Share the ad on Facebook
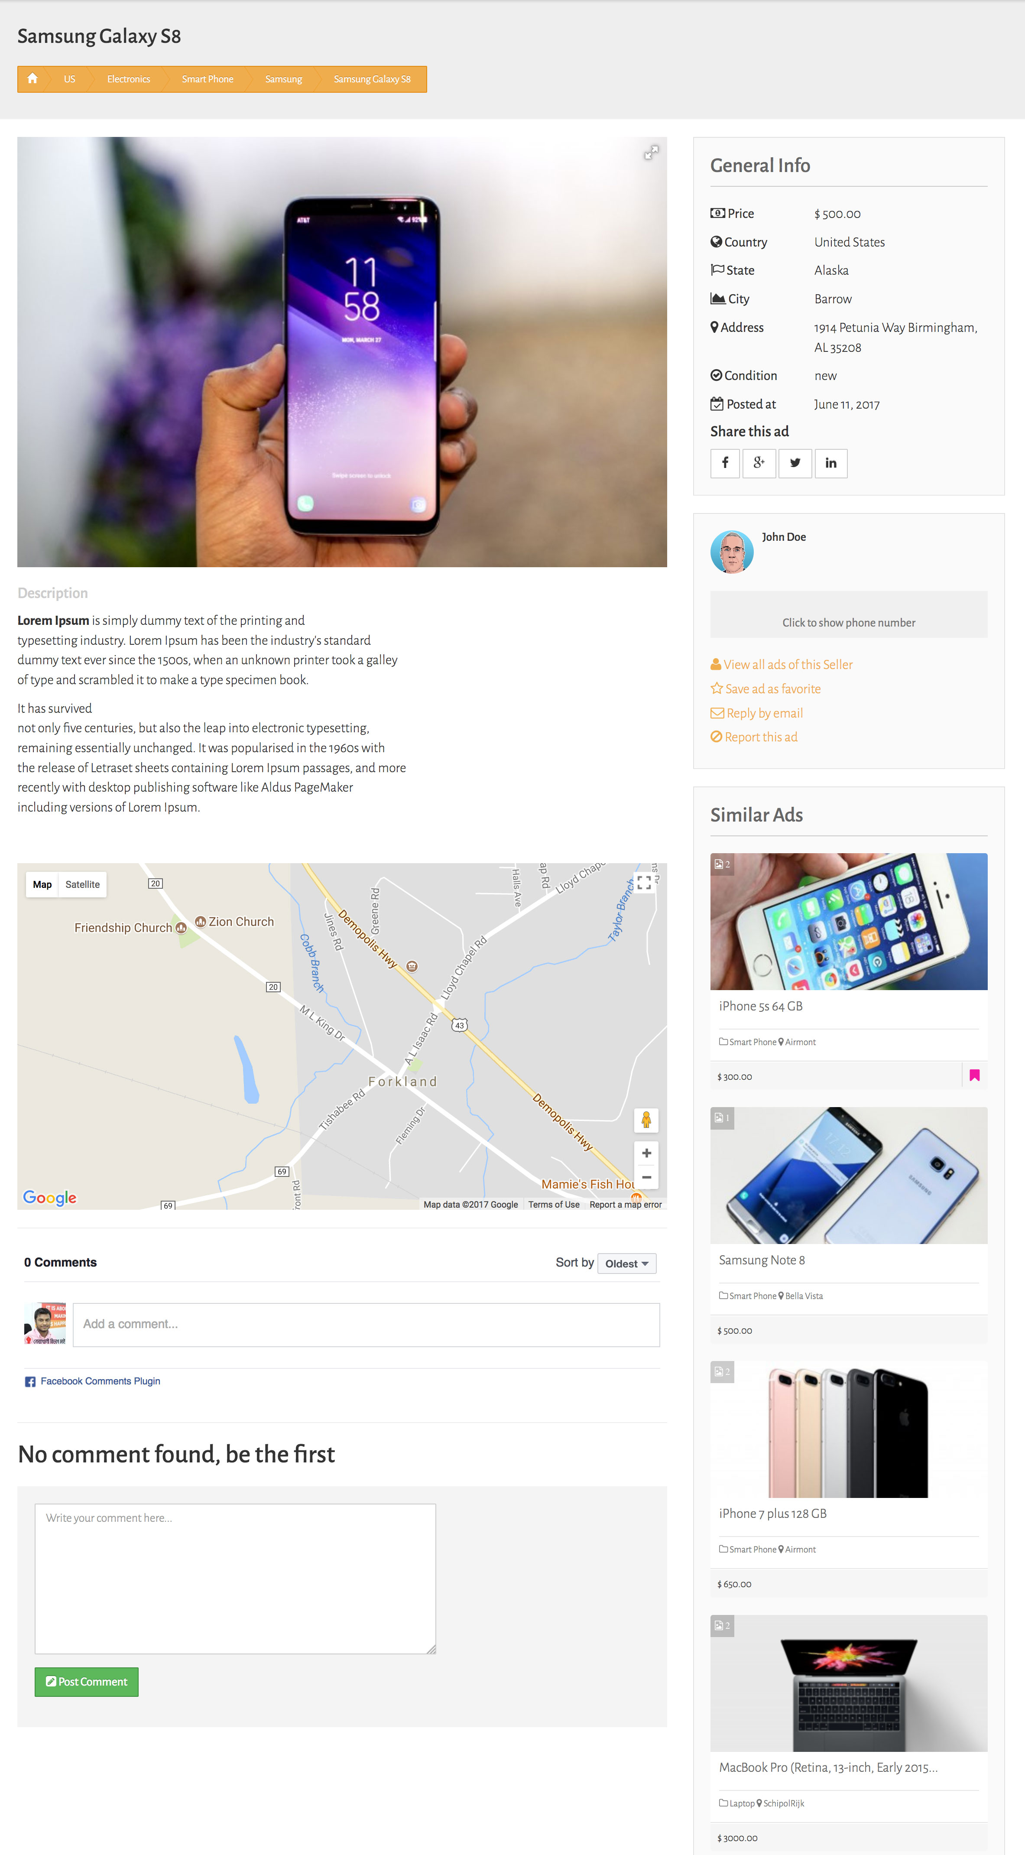 [725, 463]
